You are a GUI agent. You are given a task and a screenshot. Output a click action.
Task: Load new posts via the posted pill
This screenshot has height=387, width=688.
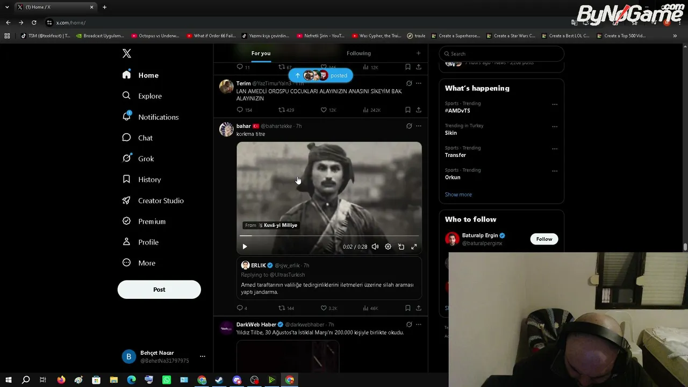point(321,75)
